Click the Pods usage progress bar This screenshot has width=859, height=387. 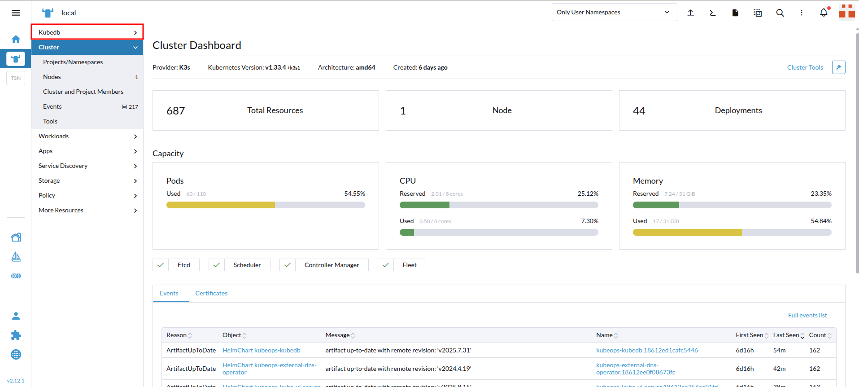click(x=266, y=205)
